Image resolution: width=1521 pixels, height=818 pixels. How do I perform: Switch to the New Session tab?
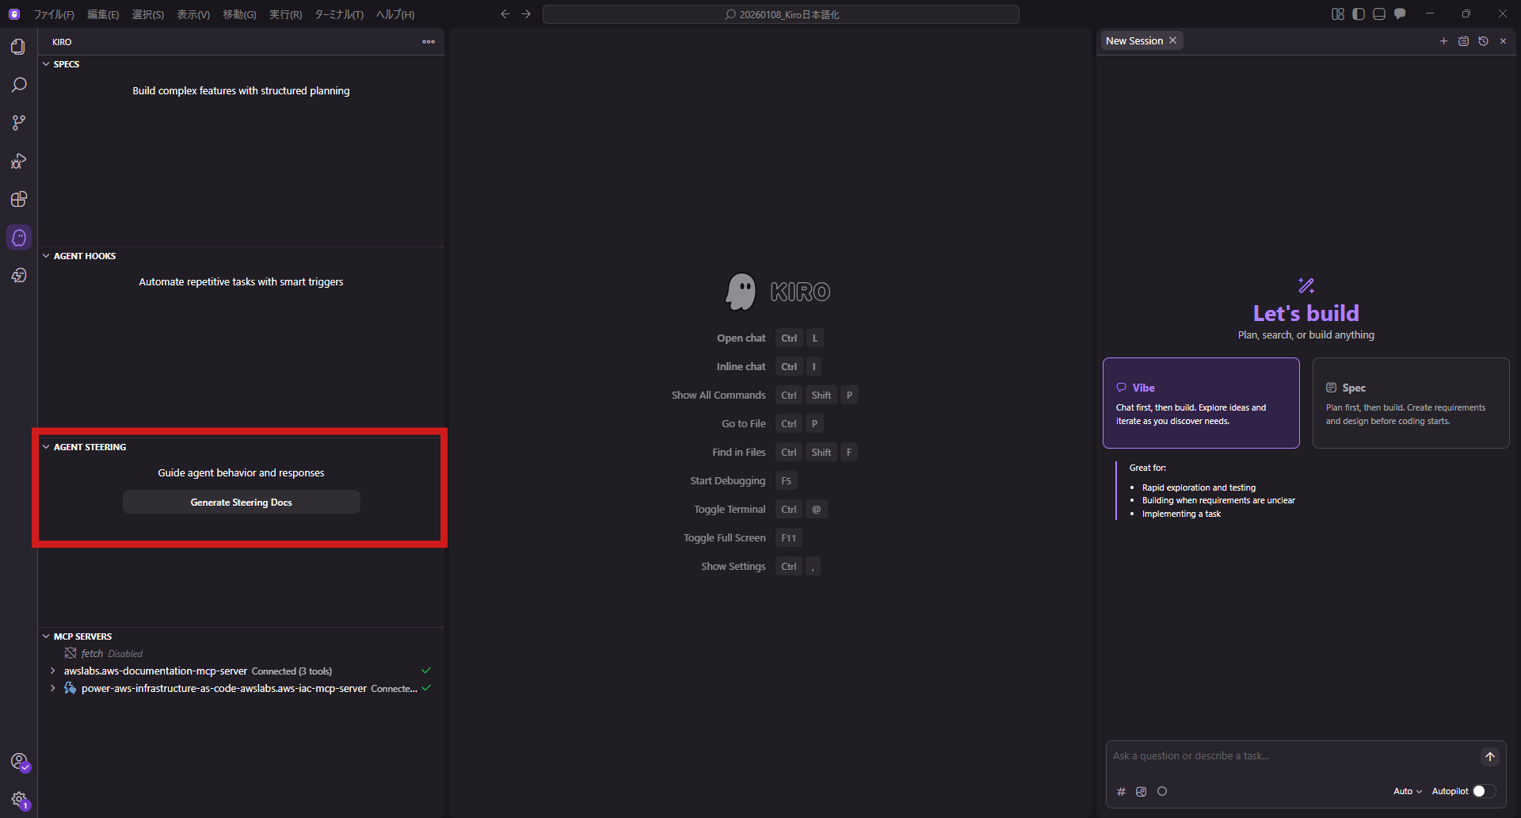tap(1134, 41)
